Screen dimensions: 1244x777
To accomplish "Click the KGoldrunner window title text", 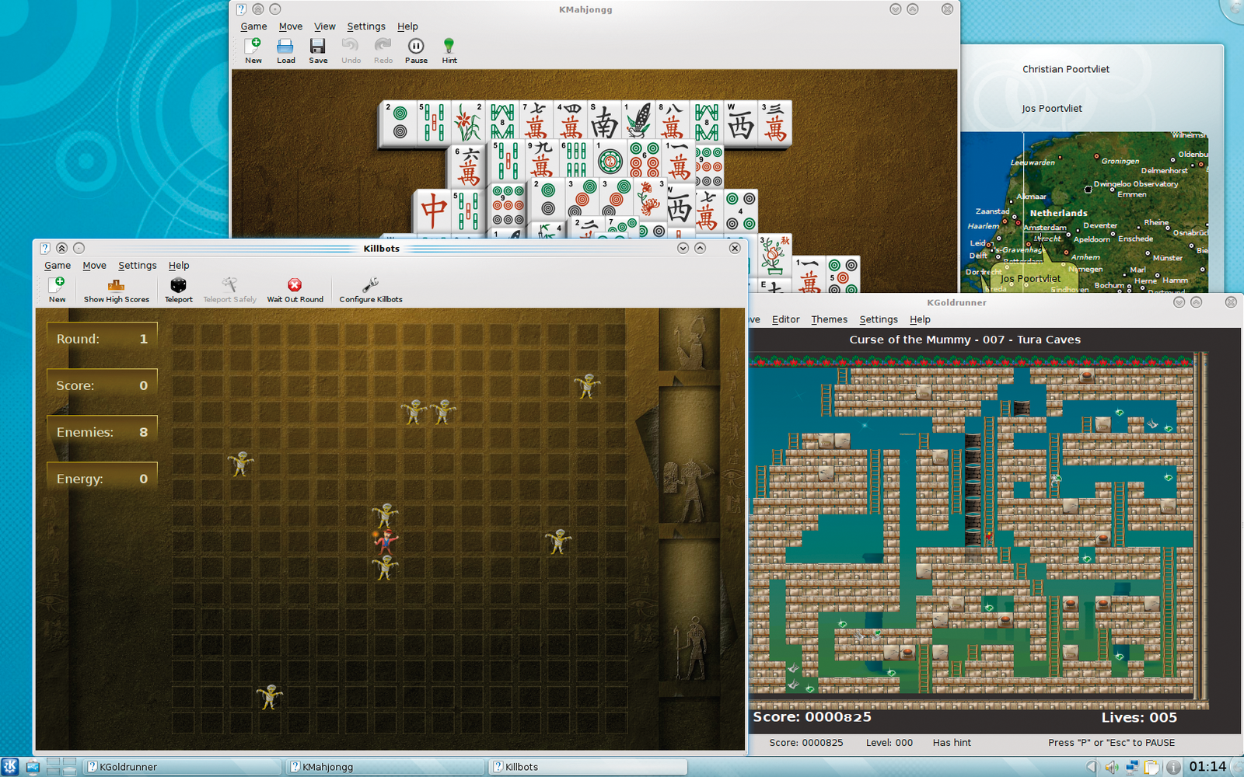I will coord(956,302).
